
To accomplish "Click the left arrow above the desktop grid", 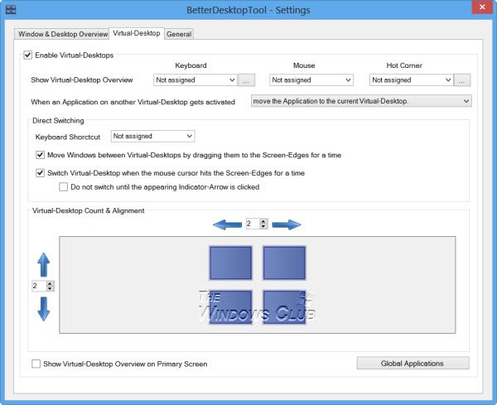I will [227, 224].
